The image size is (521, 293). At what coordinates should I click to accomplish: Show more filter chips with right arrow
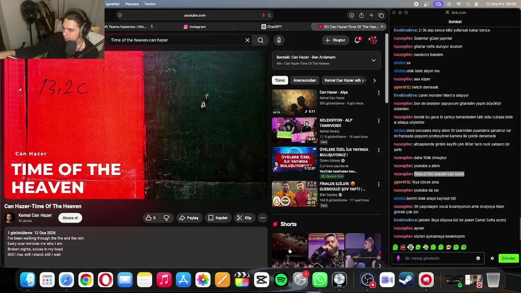pos(374,81)
